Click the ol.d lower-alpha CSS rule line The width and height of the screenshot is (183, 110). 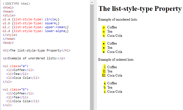click(x=36, y=31)
